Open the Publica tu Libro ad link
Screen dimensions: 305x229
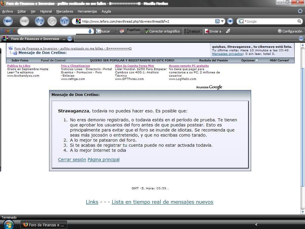[19, 66]
